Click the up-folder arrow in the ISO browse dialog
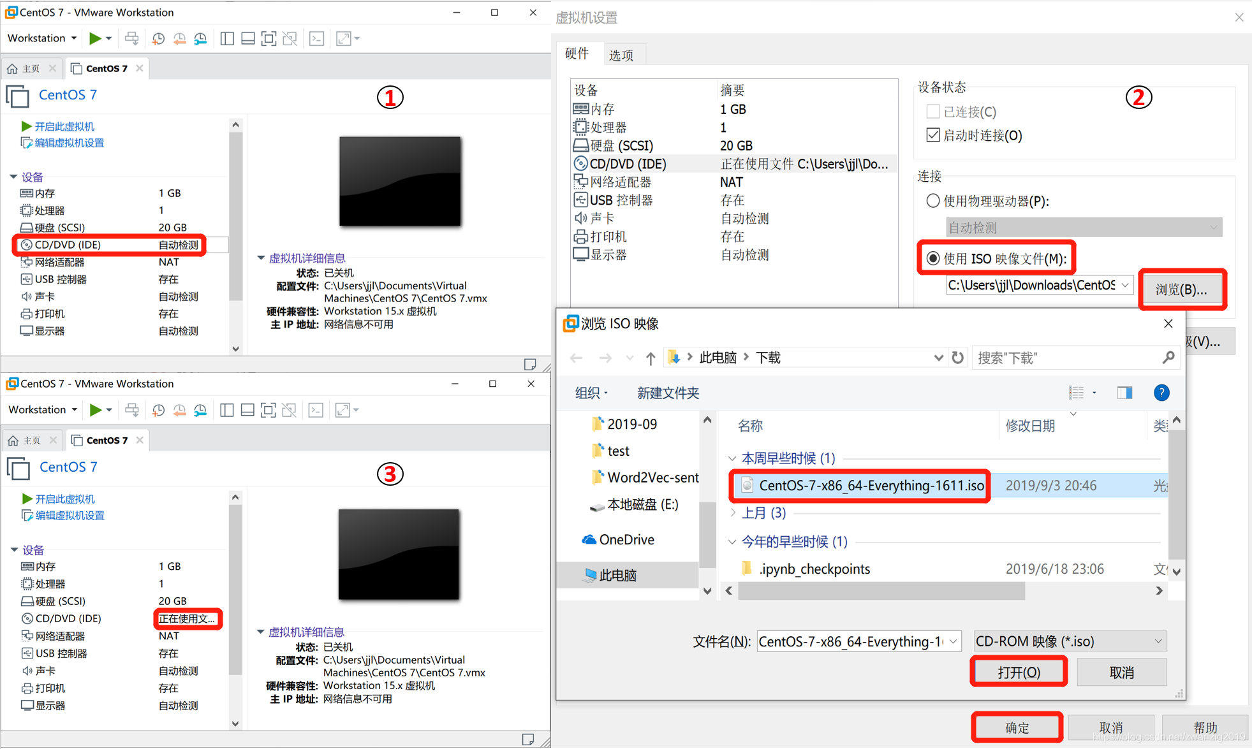Image resolution: width=1252 pixels, height=749 pixels. (x=650, y=358)
